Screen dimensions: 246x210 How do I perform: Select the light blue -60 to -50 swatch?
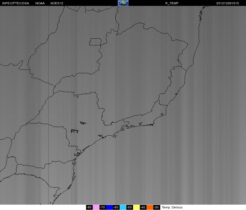[123, 207]
